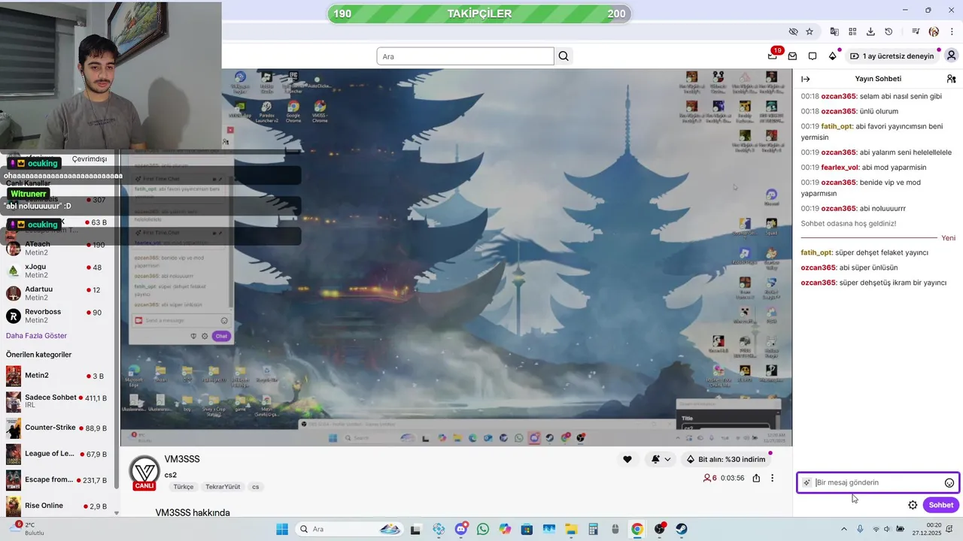Bookmark page with star icon
963x541 pixels.
pos(810,32)
